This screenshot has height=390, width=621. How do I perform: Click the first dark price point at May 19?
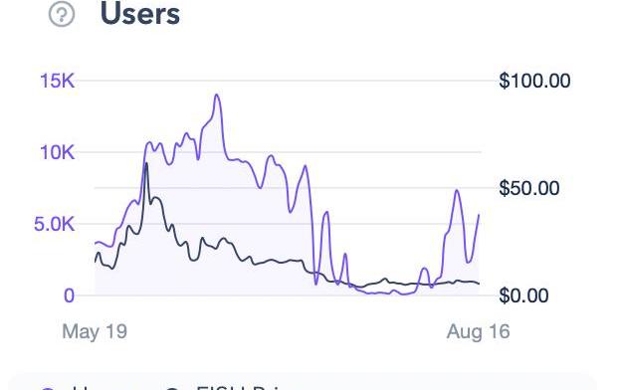96,262
